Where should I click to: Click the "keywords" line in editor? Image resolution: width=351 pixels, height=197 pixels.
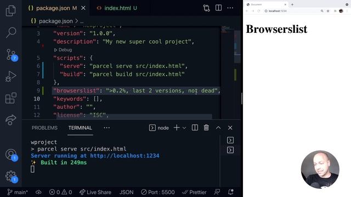point(78,99)
